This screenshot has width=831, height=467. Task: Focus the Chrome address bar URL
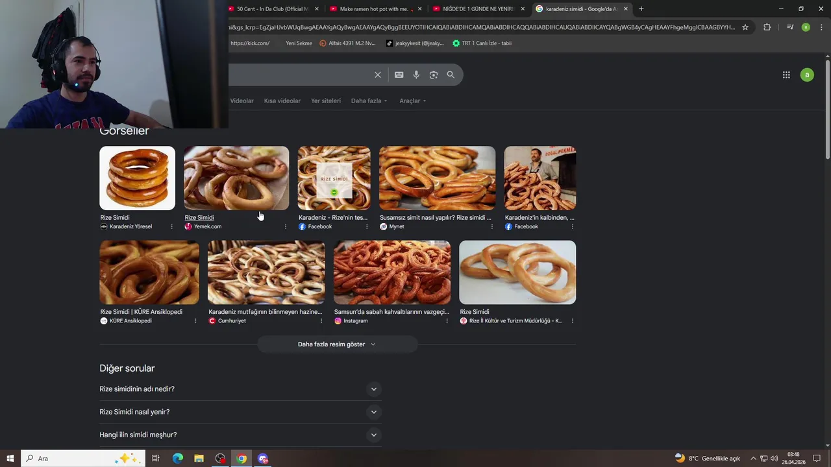(x=482, y=27)
